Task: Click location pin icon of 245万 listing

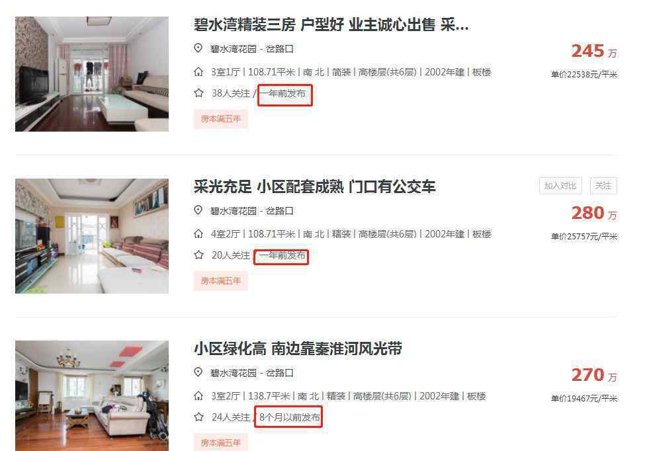Action: (x=198, y=48)
